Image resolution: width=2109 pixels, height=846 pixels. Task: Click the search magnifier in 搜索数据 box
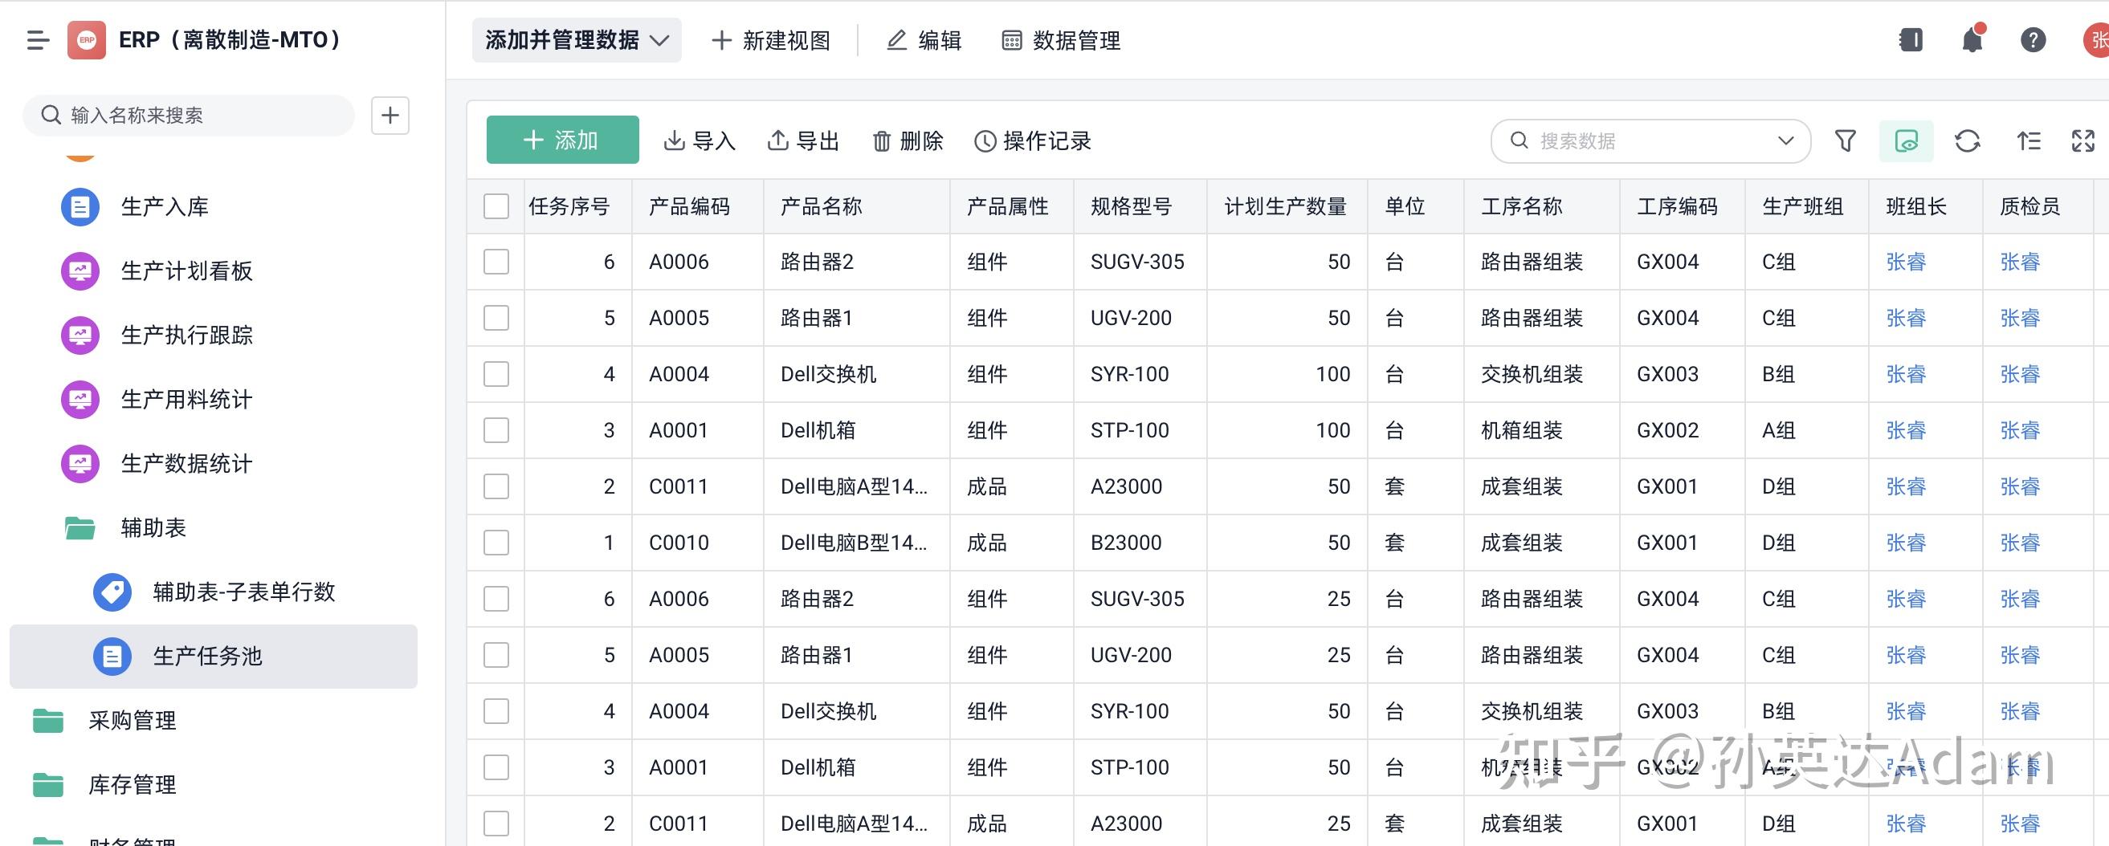(1519, 140)
